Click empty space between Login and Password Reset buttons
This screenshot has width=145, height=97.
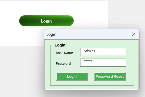[91, 77]
